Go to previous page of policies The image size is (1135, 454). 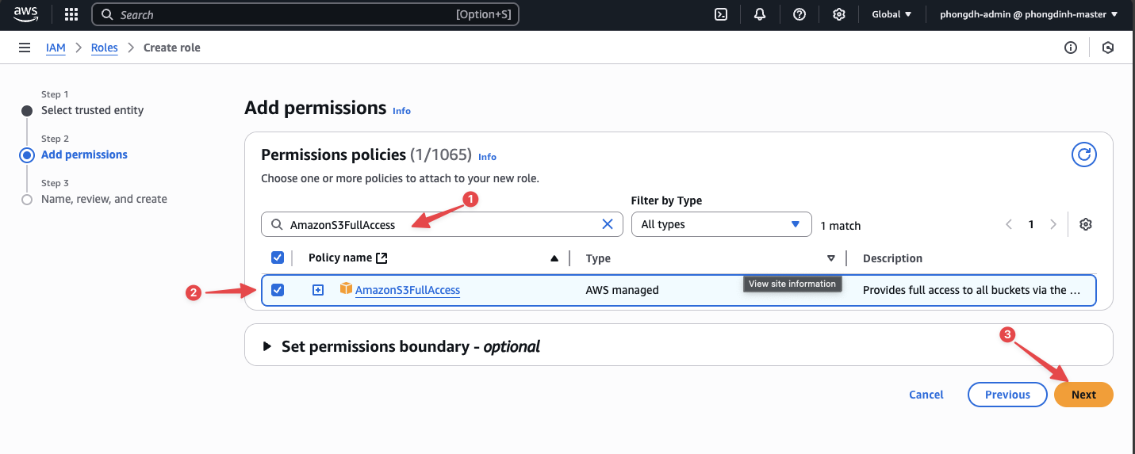(1009, 224)
